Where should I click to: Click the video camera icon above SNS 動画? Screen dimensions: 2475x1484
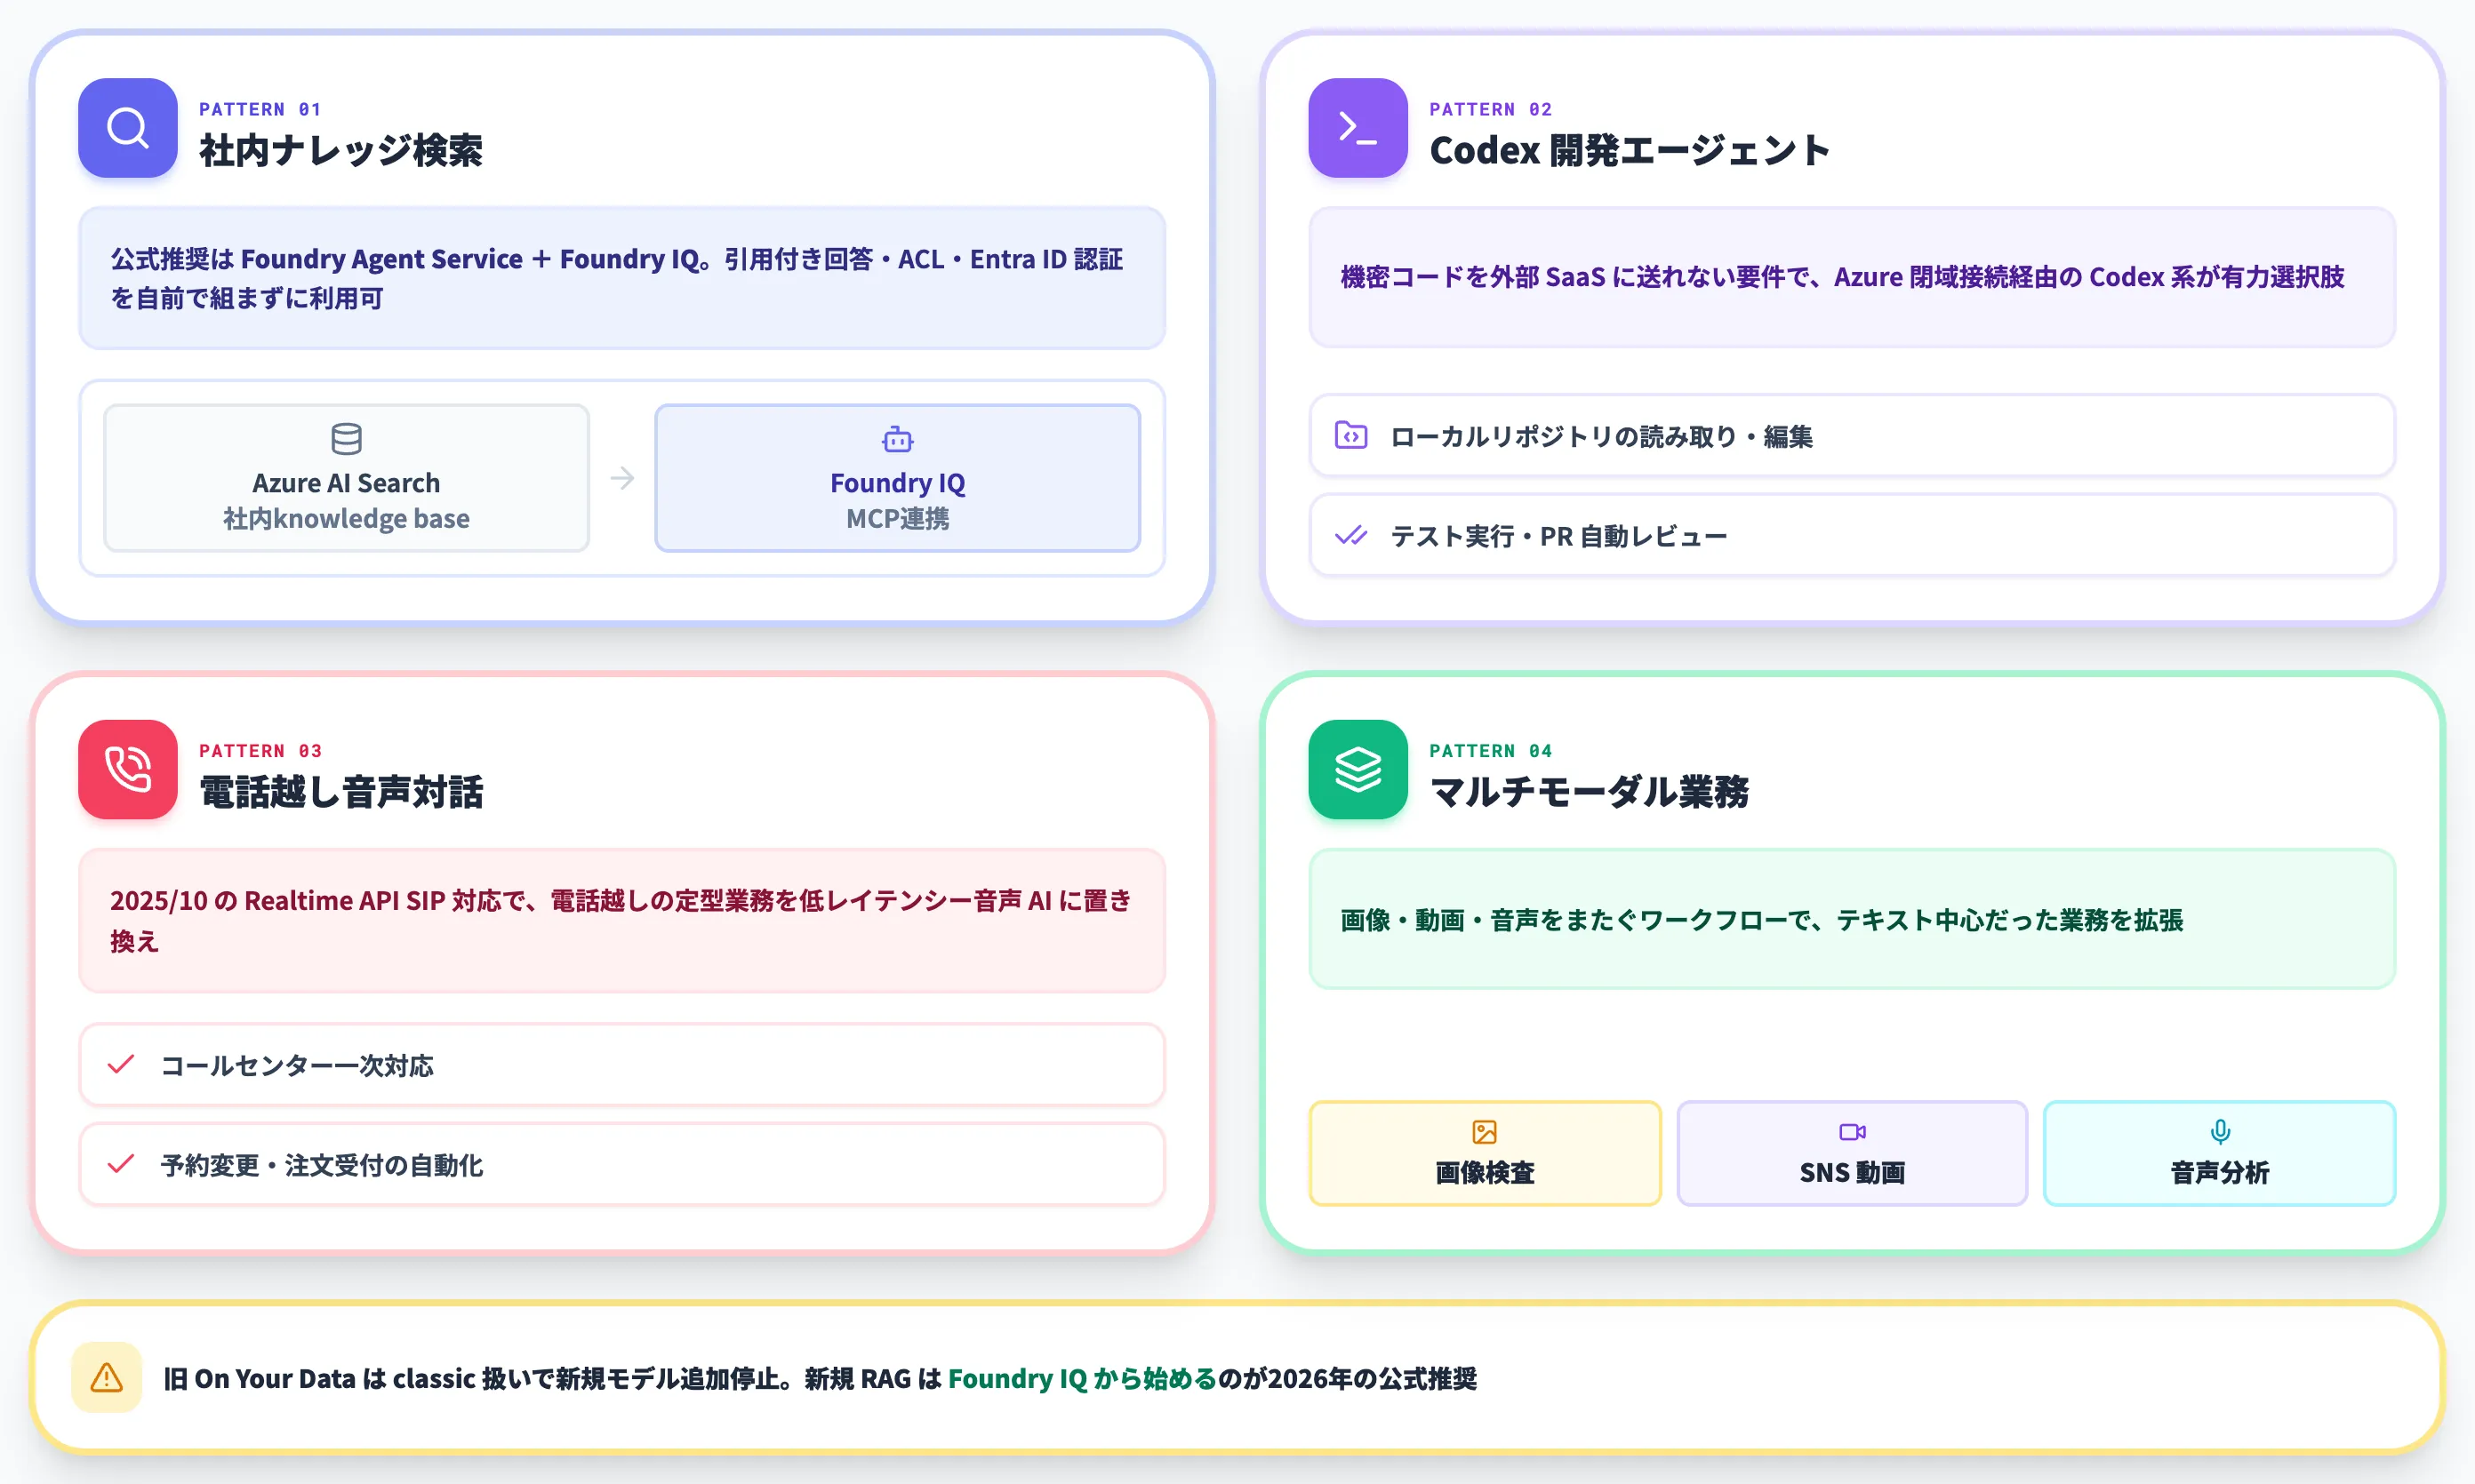click(x=1853, y=1132)
